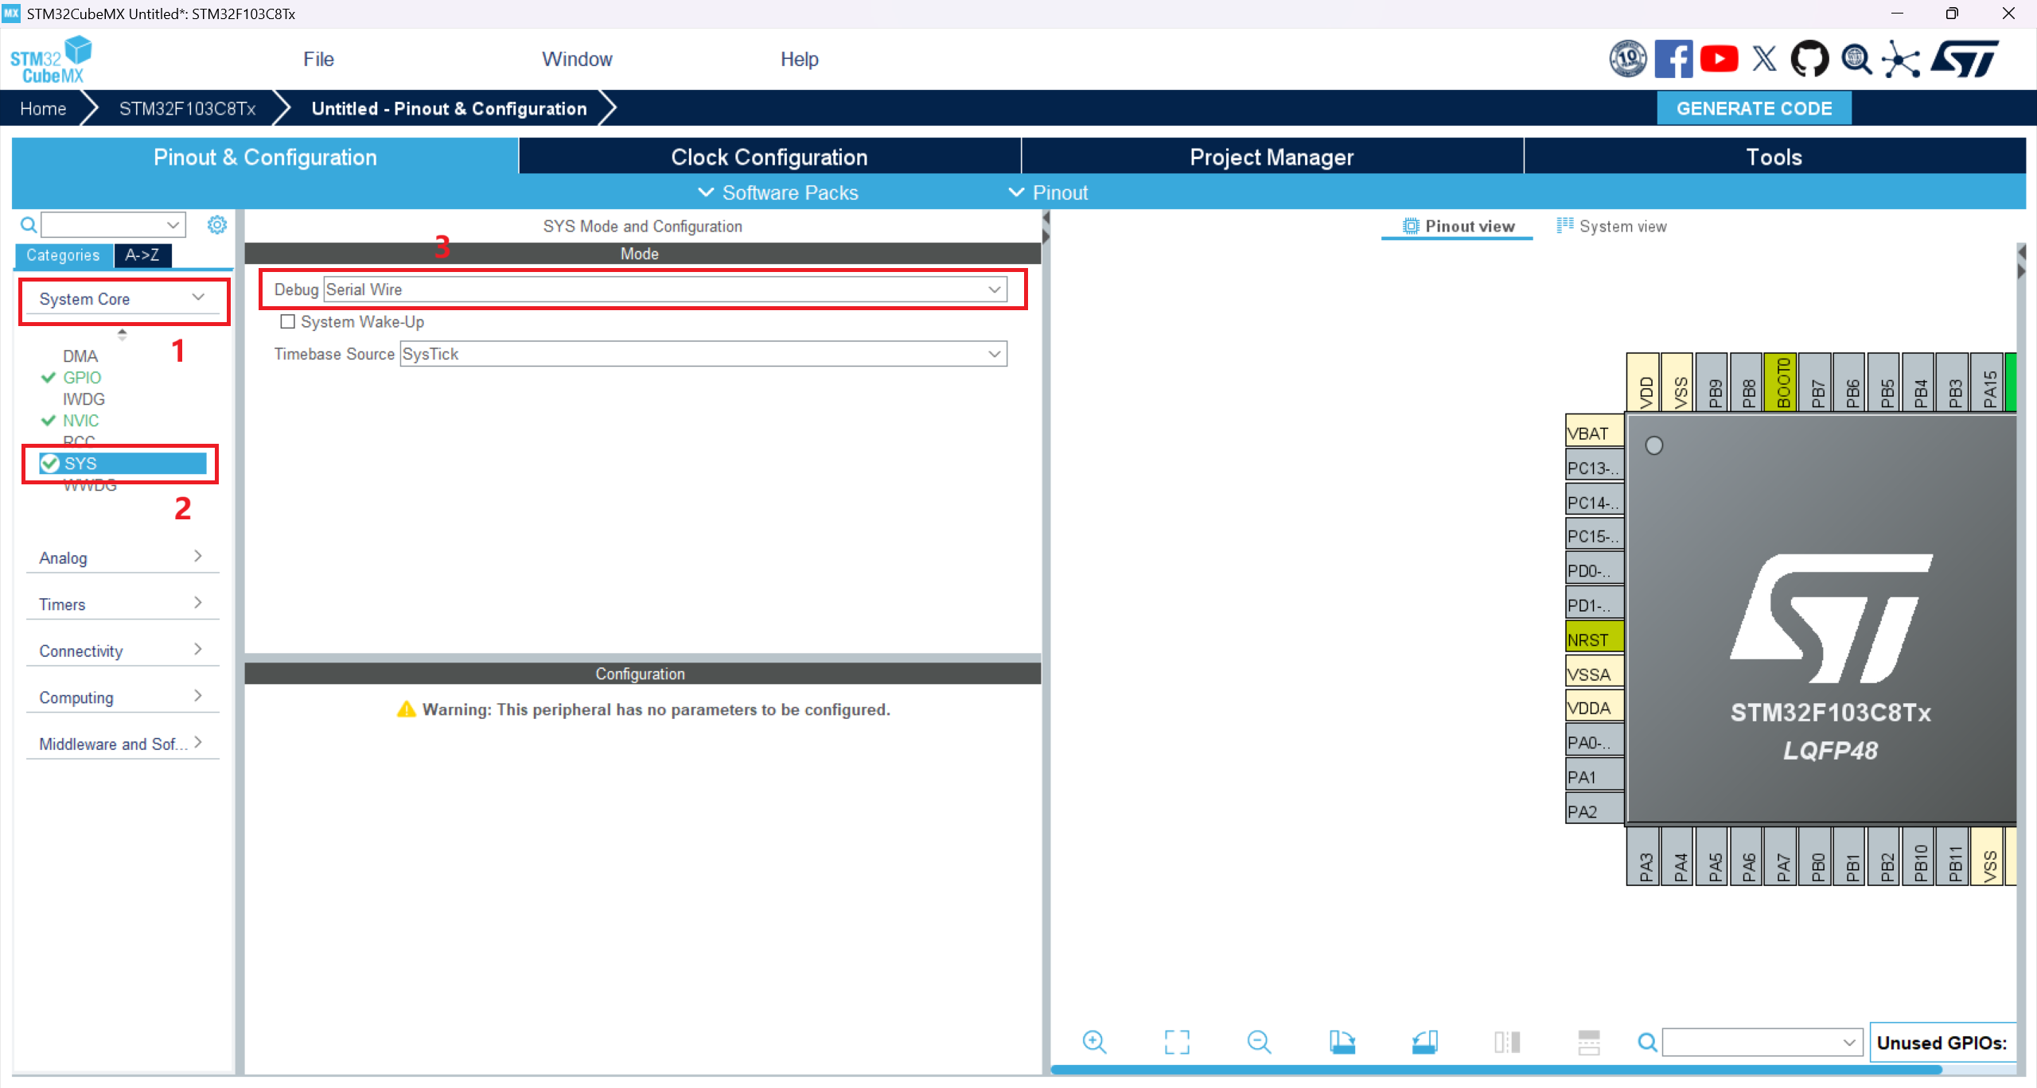Viewport: 2037px width, 1088px height.
Task: Open the Debug Serial Wire dropdown
Action: [x=665, y=289]
